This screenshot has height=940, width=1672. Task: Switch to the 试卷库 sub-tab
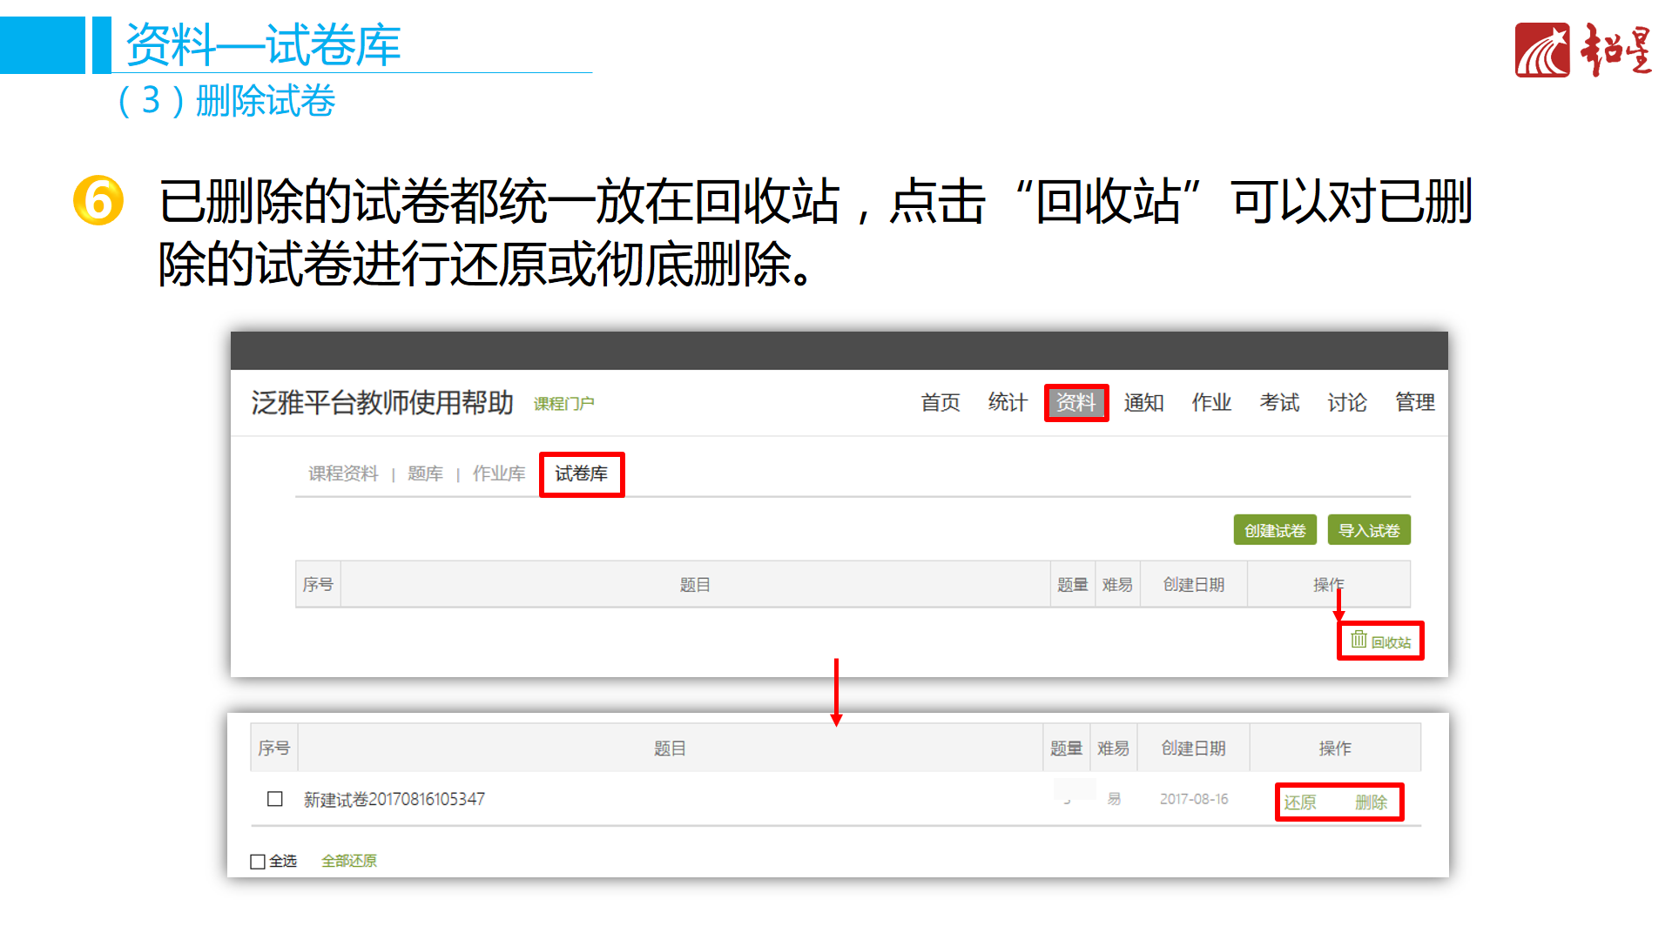[x=581, y=474]
